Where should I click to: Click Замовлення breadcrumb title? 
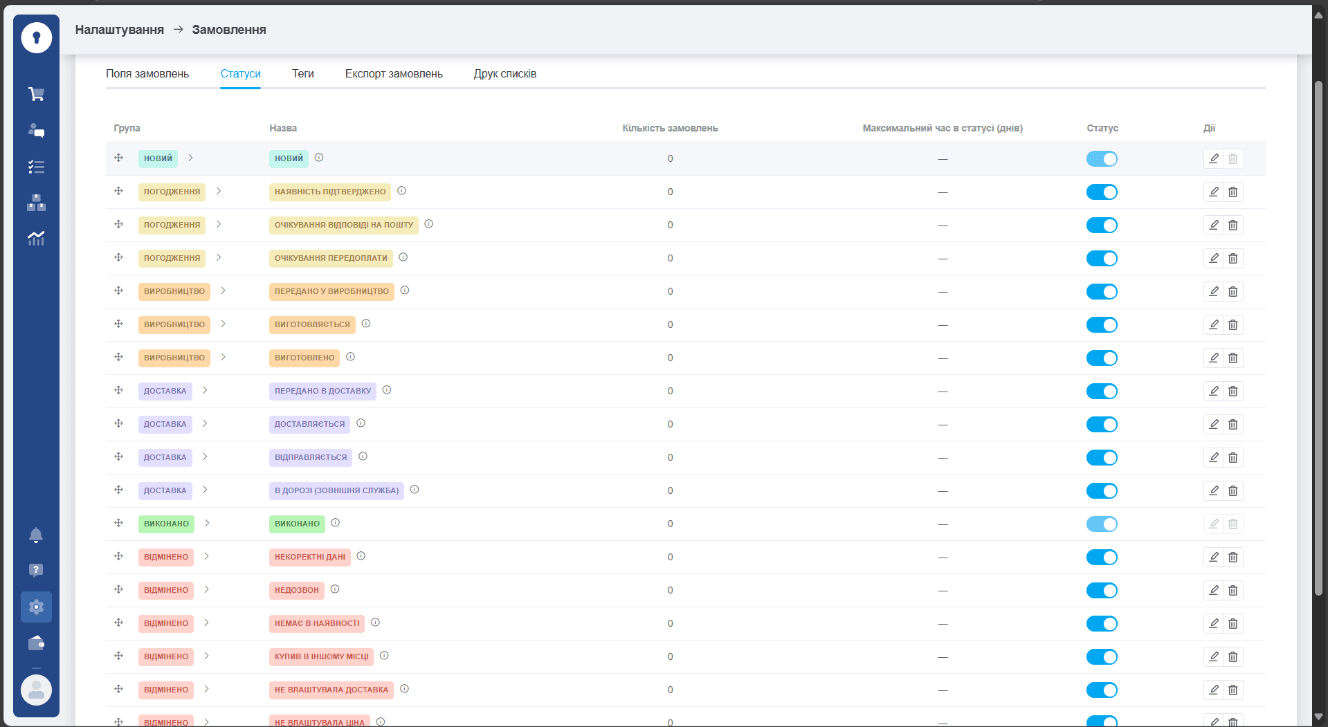[229, 30]
